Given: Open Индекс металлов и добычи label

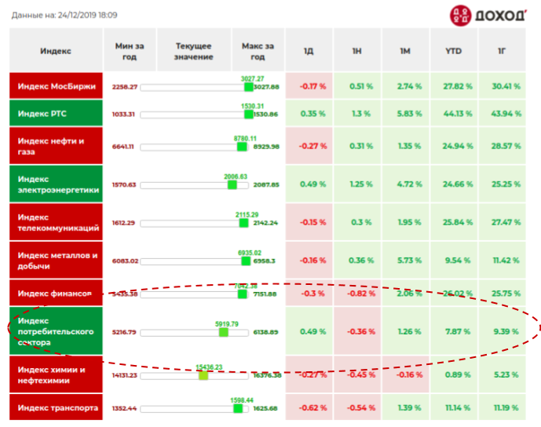Looking at the screenshot, I should 57,260.
